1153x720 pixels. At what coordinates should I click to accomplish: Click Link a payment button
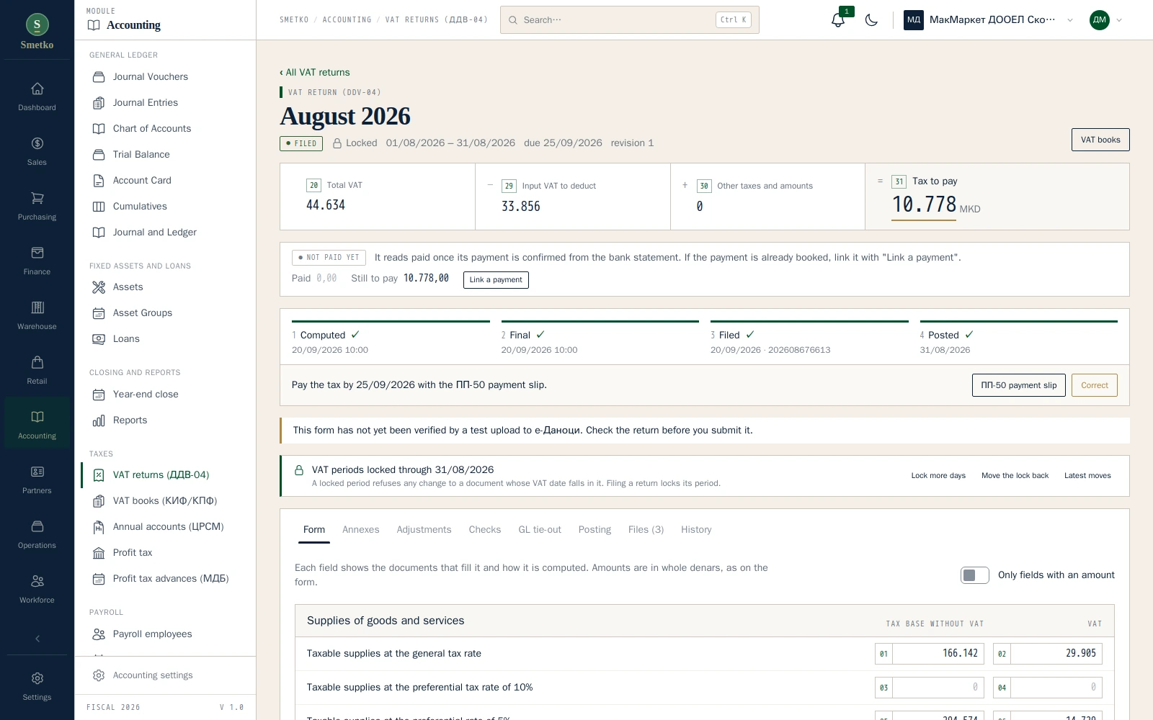click(496, 280)
